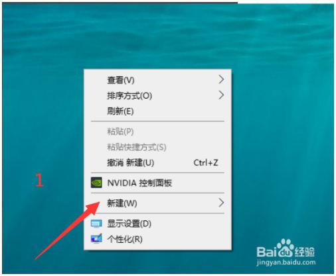Expand the 新建(W) submenu chevron

[221, 203]
